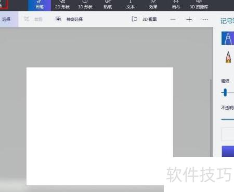Image resolution: width=234 pixels, height=192 pixels.
Task: Click the vertical canvas scrollbar
Action: click(x=211, y=118)
